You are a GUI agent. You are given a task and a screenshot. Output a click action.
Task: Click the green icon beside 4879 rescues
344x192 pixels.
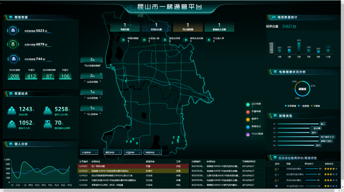[13, 45]
